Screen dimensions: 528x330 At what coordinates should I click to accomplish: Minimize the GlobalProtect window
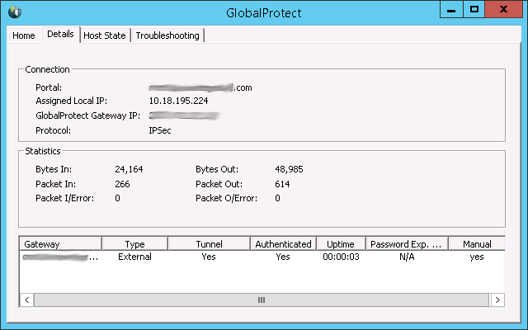click(451, 9)
